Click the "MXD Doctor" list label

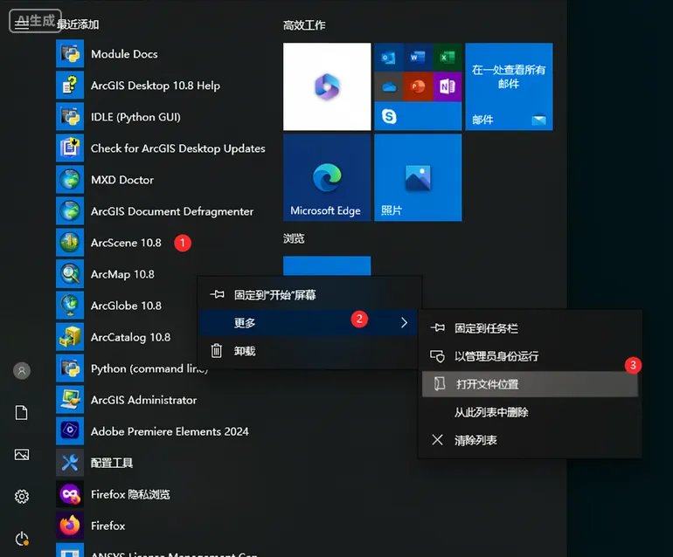(122, 180)
